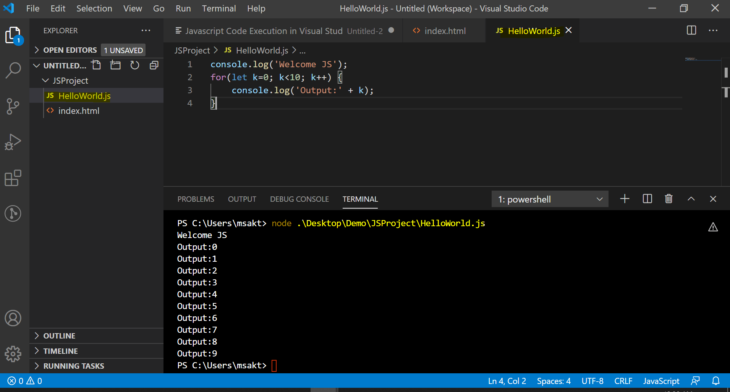The width and height of the screenshot is (730, 392).
Task: Toggle maximize the panel area
Action: pyautogui.click(x=691, y=199)
